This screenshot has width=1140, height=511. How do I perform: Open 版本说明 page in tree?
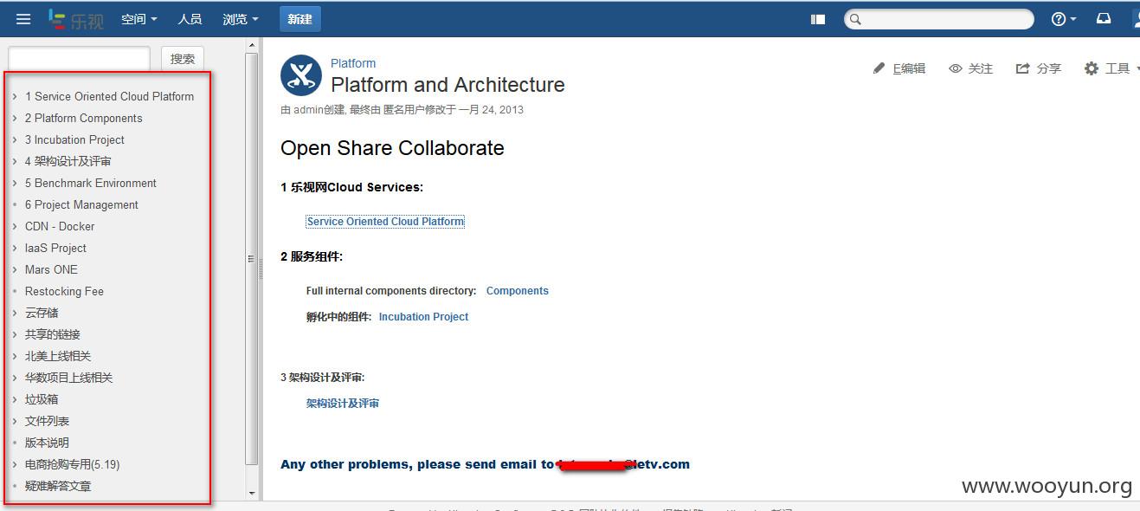tap(47, 443)
